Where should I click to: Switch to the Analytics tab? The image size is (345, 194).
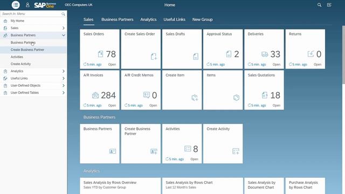[148, 19]
